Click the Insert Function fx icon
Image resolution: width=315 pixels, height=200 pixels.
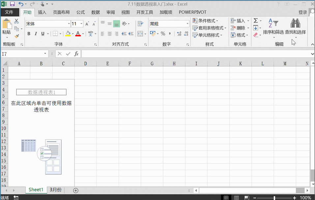76,54
